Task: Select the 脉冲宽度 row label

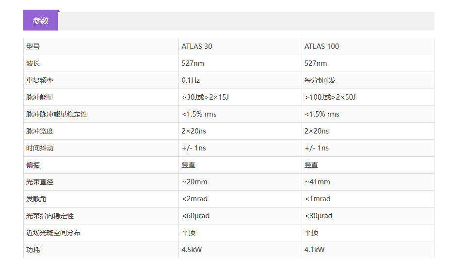Action: tap(40, 131)
